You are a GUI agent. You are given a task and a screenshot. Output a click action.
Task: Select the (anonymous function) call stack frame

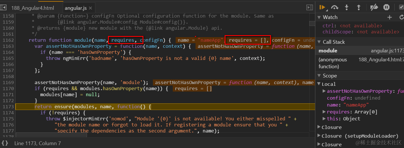(360, 63)
